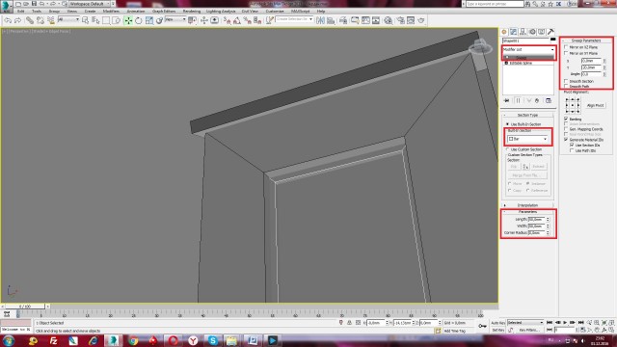617x347 pixels.
Task: Open the Modifiers menu
Action: 111,11
